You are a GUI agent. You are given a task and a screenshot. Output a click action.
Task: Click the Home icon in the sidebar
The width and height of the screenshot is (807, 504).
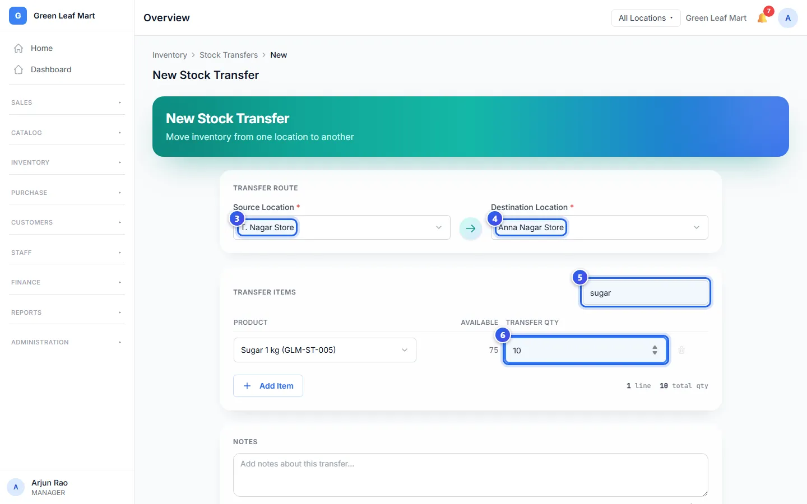coord(18,48)
